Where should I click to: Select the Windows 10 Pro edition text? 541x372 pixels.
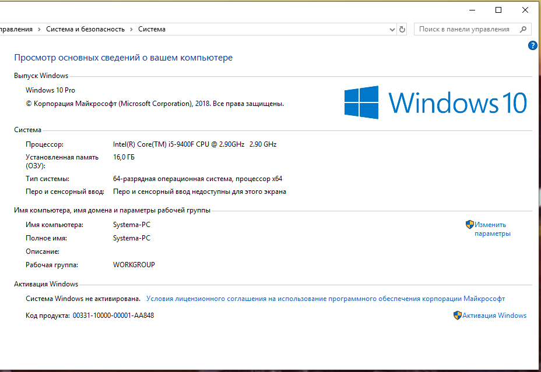pyautogui.click(x=50, y=90)
